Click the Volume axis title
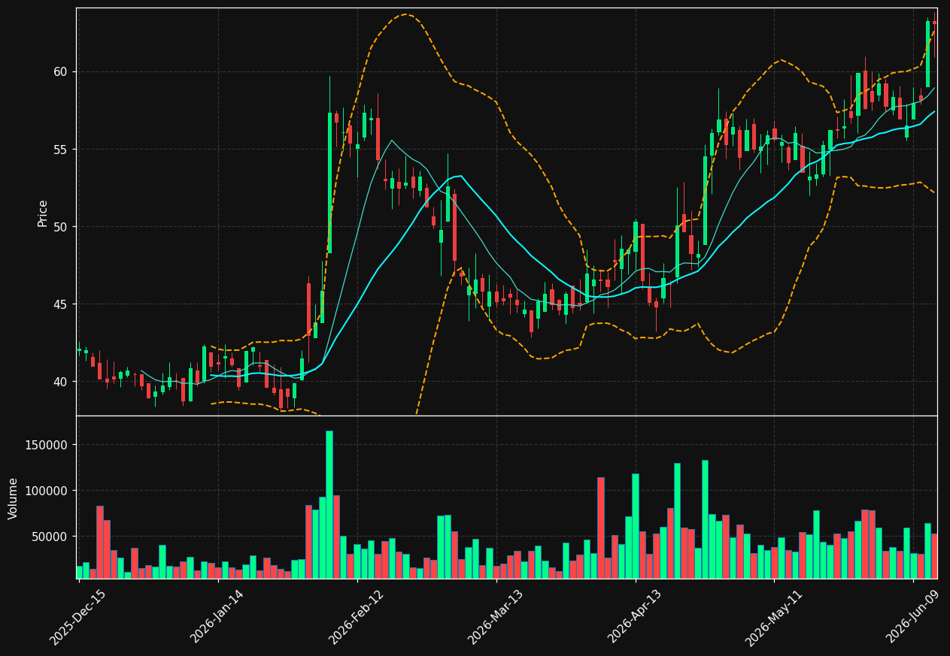Image resolution: width=950 pixels, height=656 pixels. [14, 498]
